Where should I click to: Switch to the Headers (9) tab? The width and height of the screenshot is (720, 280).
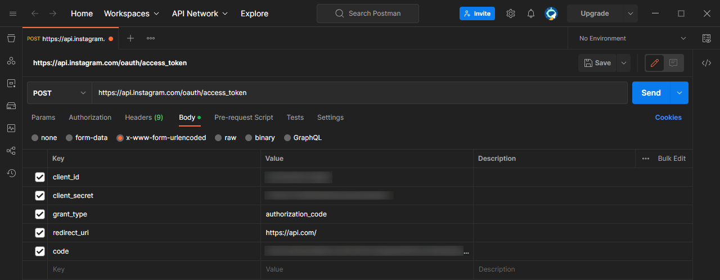click(144, 118)
